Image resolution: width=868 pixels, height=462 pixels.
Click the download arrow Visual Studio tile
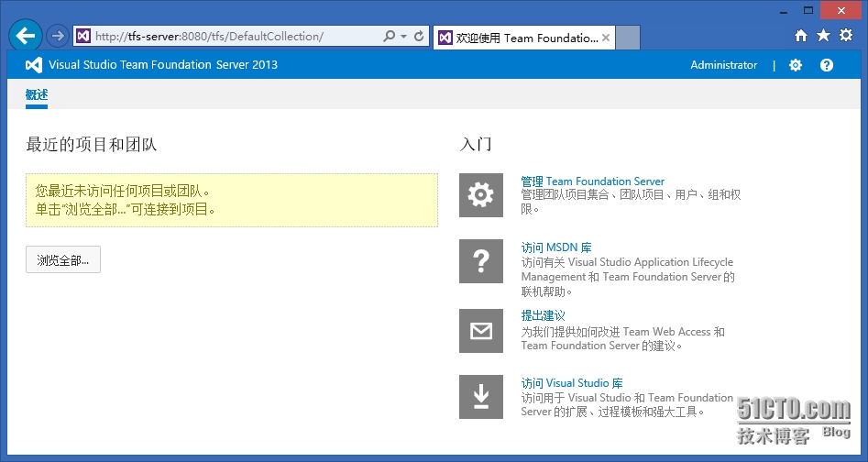pos(481,397)
